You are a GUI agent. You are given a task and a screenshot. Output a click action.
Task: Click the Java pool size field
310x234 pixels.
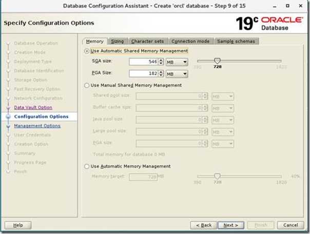[169, 120]
